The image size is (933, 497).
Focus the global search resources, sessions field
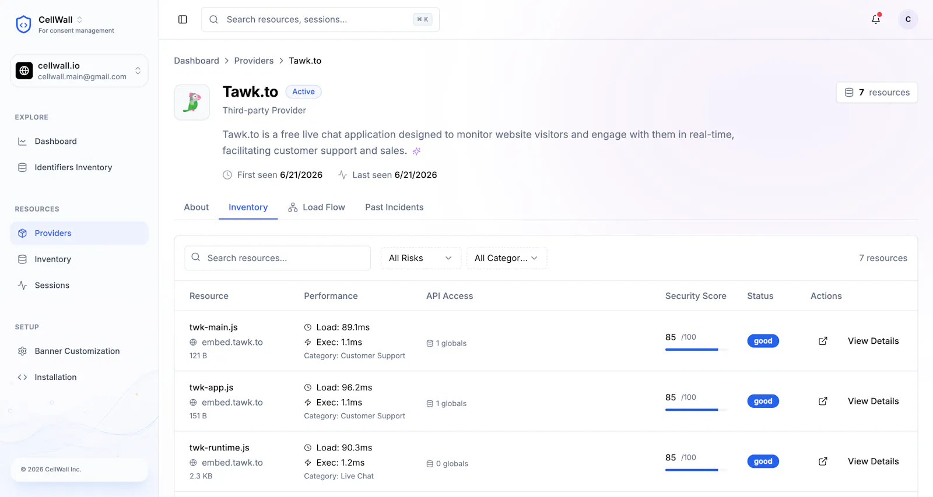point(320,19)
